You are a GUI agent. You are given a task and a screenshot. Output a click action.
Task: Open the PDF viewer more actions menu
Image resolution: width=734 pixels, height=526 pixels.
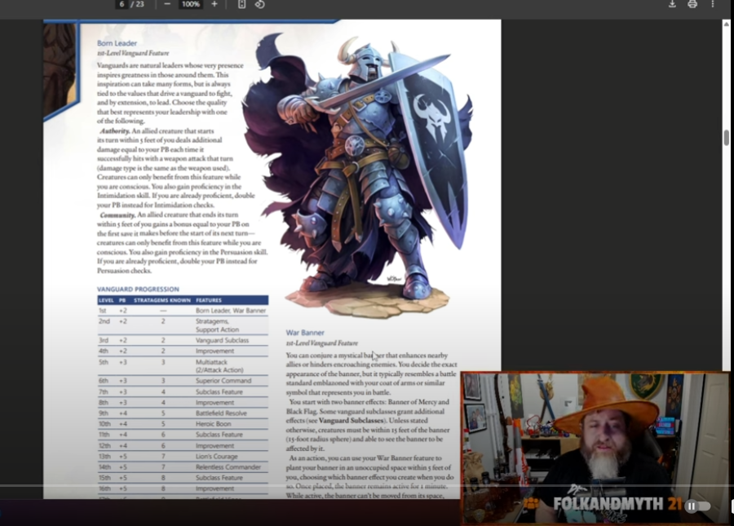713,4
